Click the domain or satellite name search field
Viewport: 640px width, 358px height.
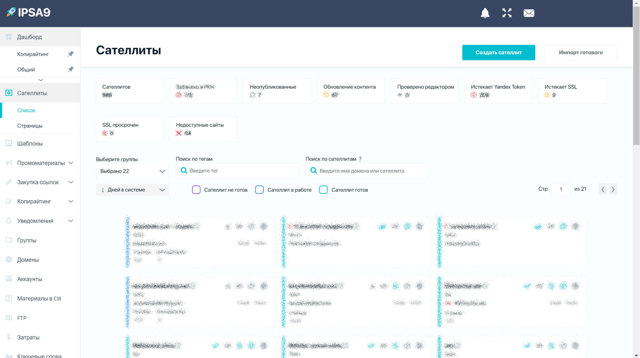pyautogui.click(x=367, y=171)
